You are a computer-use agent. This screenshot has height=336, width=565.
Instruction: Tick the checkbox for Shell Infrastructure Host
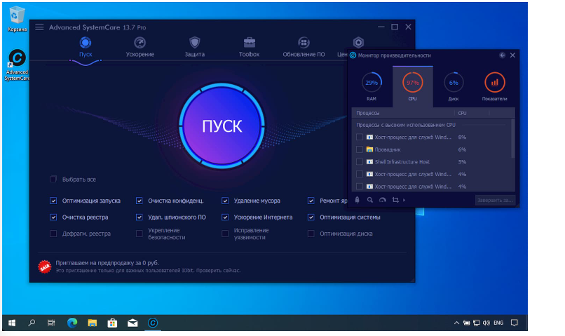click(x=359, y=161)
